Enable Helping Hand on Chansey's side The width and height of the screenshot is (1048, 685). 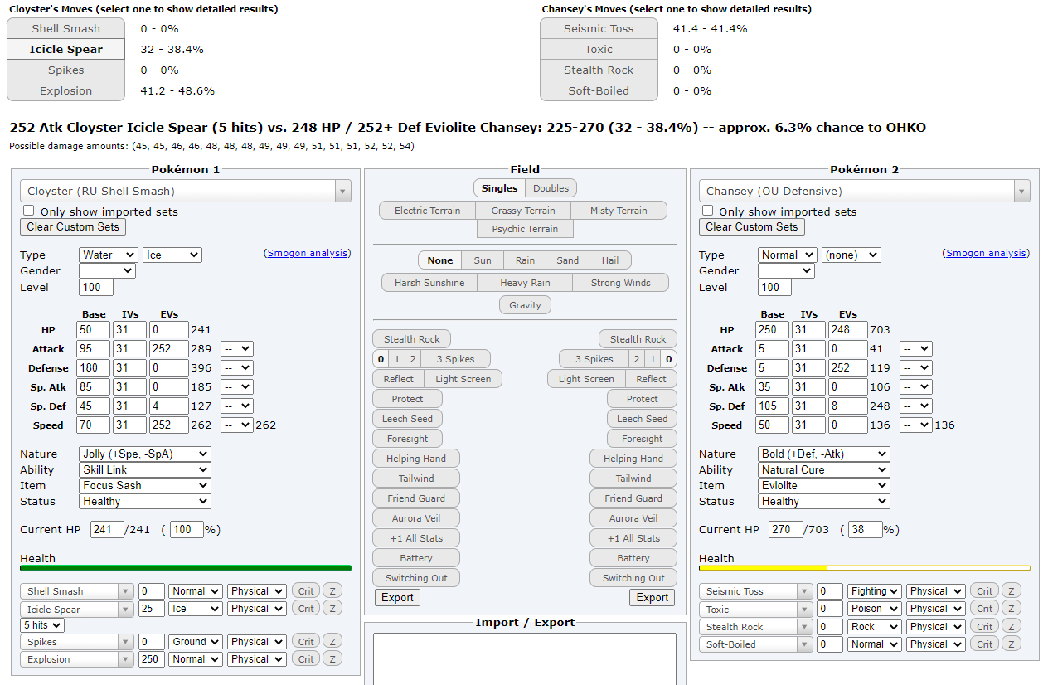click(x=633, y=459)
